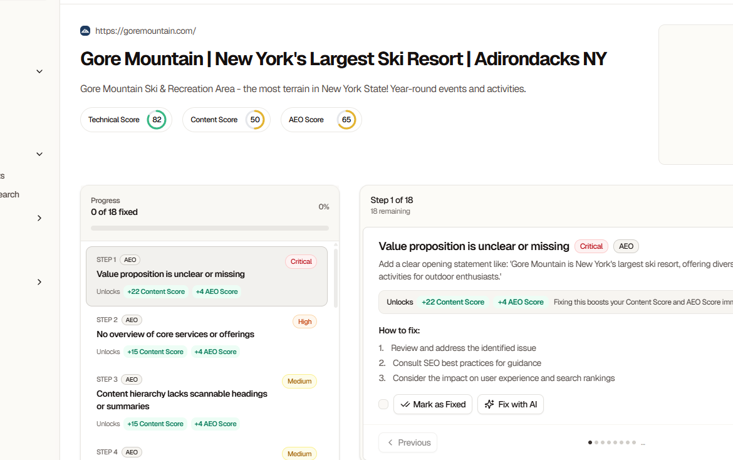The width and height of the screenshot is (733, 460).
Task: Click the Mark as Fixed button
Action: click(433, 404)
